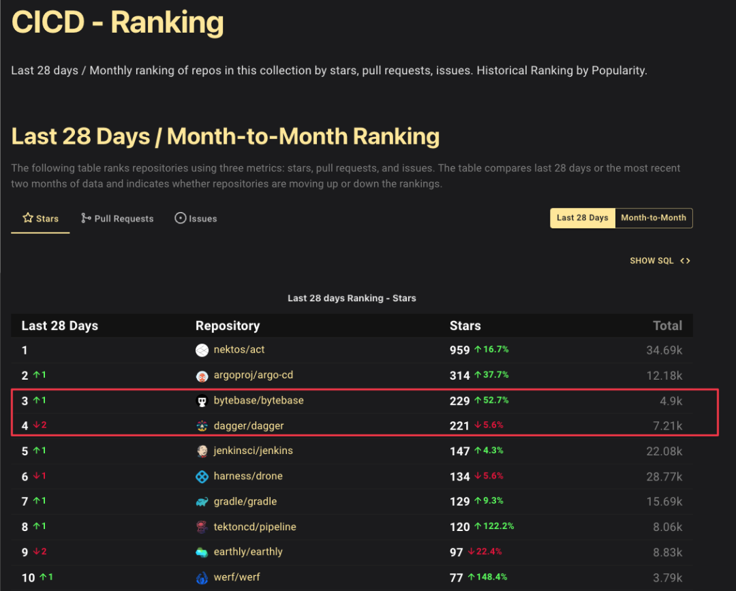736x591 pixels.
Task: Select the Stars tab
Action: [x=40, y=219]
